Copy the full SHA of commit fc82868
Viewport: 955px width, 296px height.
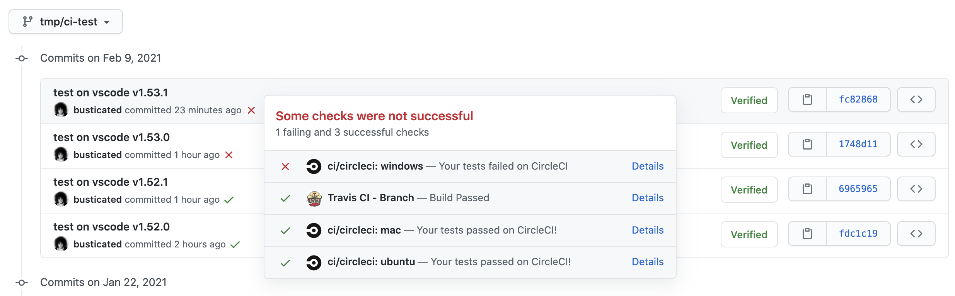(808, 99)
